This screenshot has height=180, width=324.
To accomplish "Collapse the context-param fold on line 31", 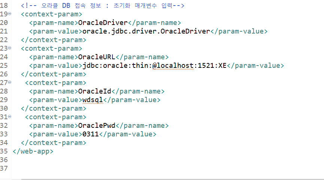I will pos(9,117).
